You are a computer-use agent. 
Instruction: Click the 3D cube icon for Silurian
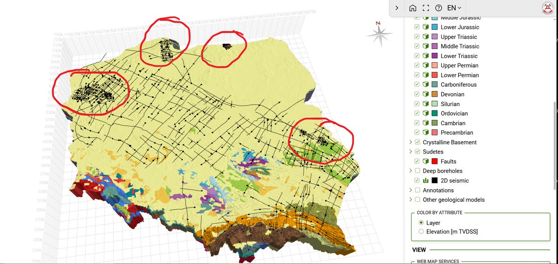(426, 104)
